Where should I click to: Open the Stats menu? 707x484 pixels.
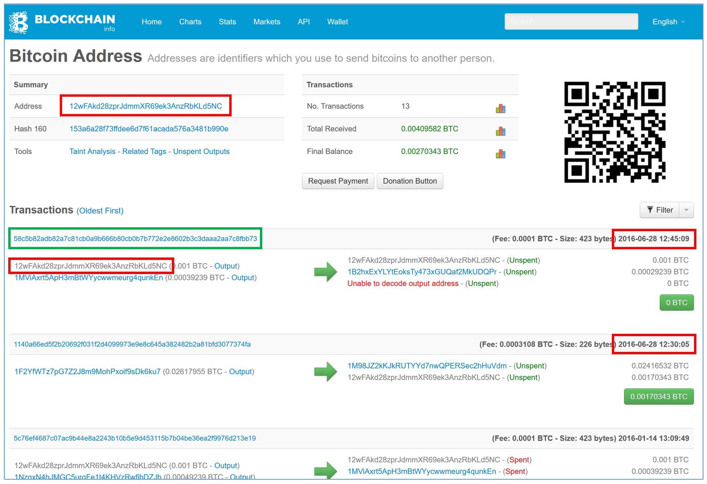tap(227, 22)
